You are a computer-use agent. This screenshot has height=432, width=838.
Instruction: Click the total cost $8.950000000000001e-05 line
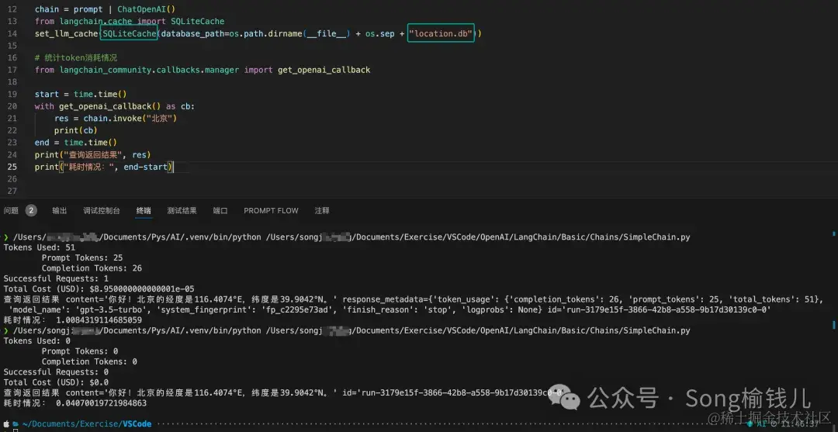99,289
